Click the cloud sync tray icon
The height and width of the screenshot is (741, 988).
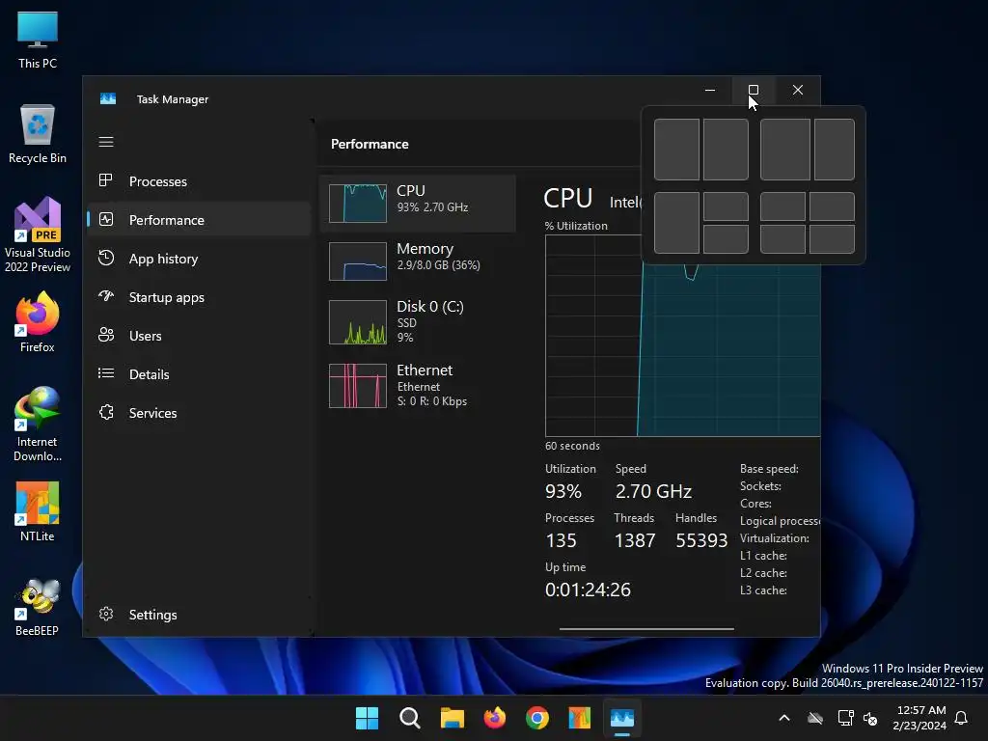(x=815, y=718)
